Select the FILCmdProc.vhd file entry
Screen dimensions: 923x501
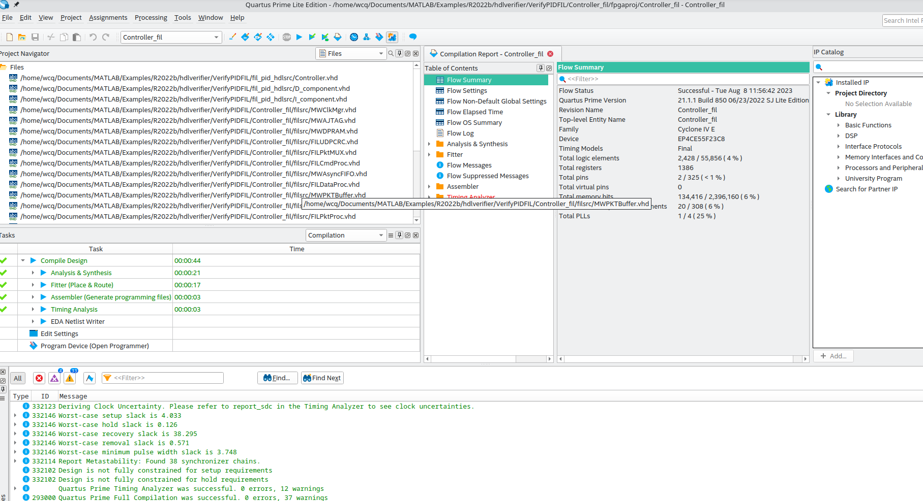pos(190,163)
